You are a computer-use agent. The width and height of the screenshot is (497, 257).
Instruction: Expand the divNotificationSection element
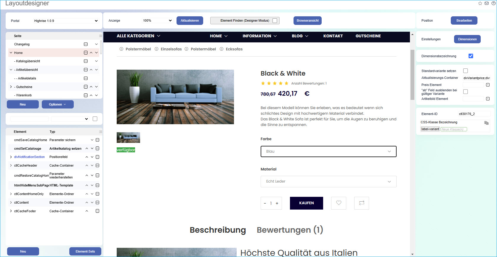click(x=11, y=157)
